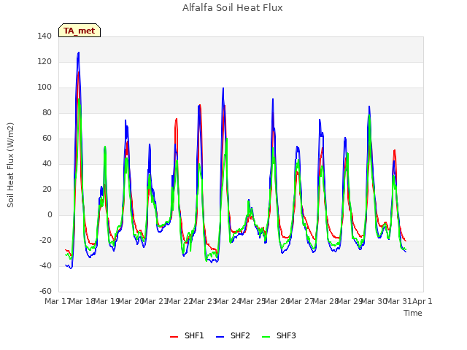This screenshot has height=350, width=467.
Task: Click the -40 y-axis tick label
Action: point(45,265)
